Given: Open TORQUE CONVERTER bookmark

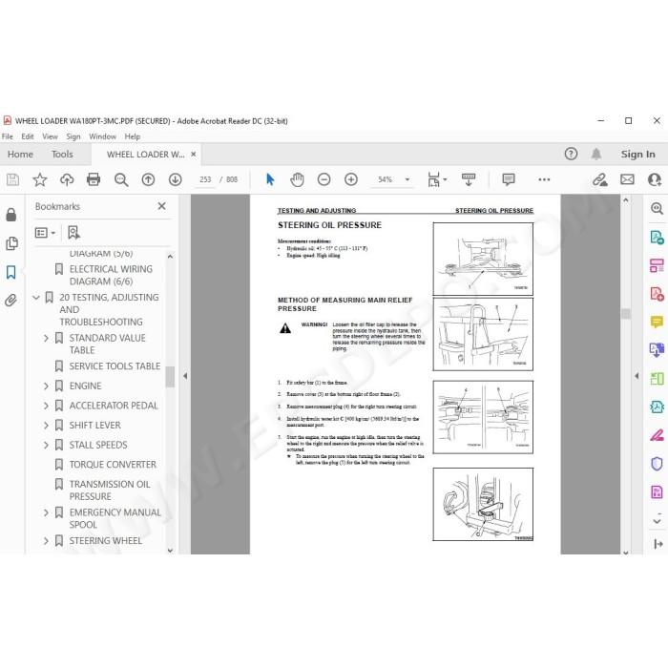Looking at the screenshot, I should pos(113,465).
